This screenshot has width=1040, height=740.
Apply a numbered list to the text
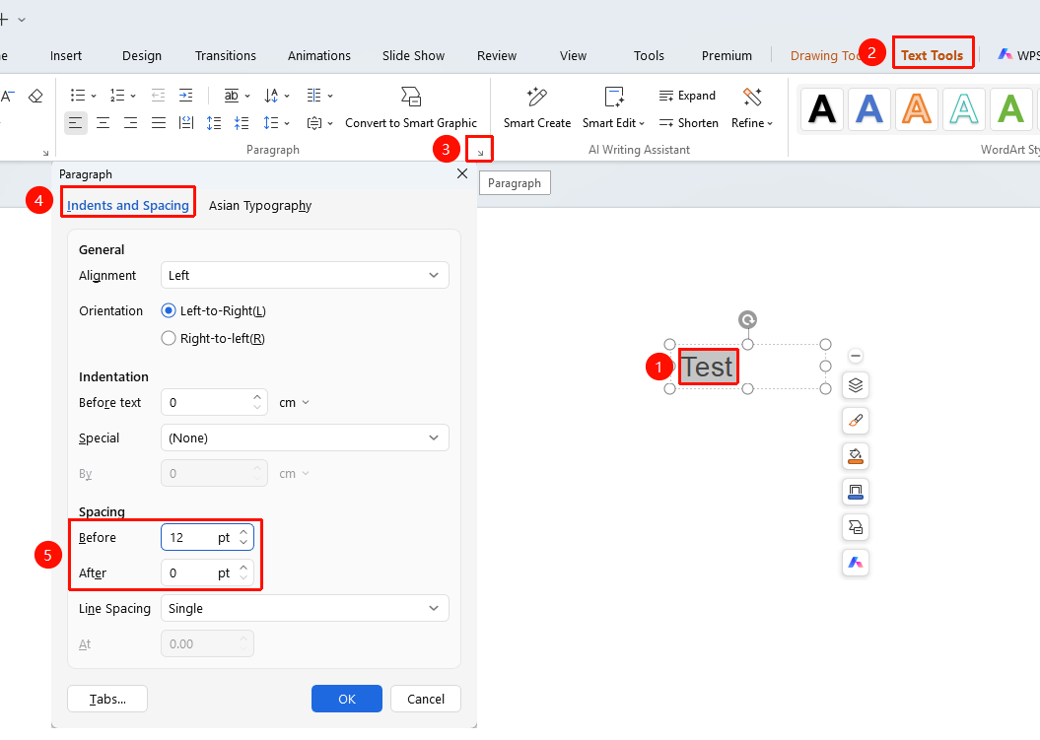coord(117,96)
